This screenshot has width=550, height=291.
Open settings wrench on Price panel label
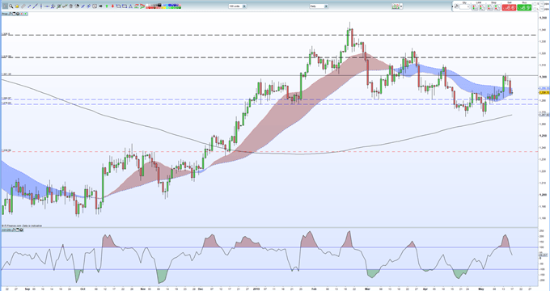pyautogui.click(x=10, y=14)
